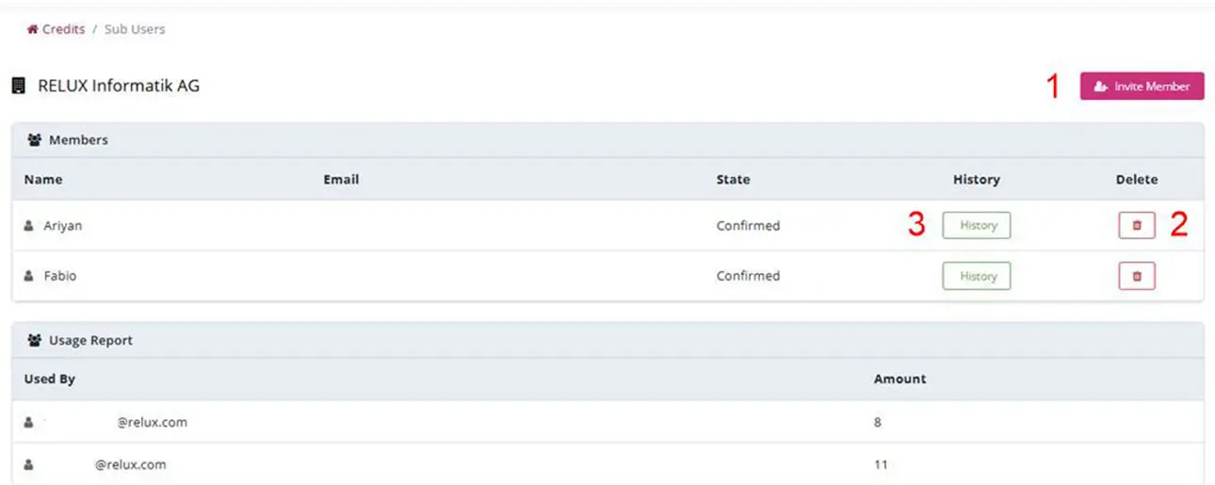Select the usage row with amount 8

click(607, 422)
